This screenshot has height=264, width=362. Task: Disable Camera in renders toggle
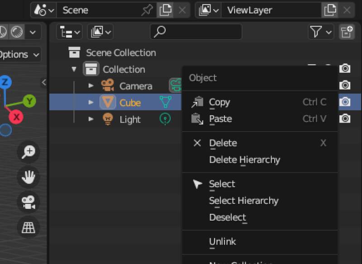click(x=345, y=85)
